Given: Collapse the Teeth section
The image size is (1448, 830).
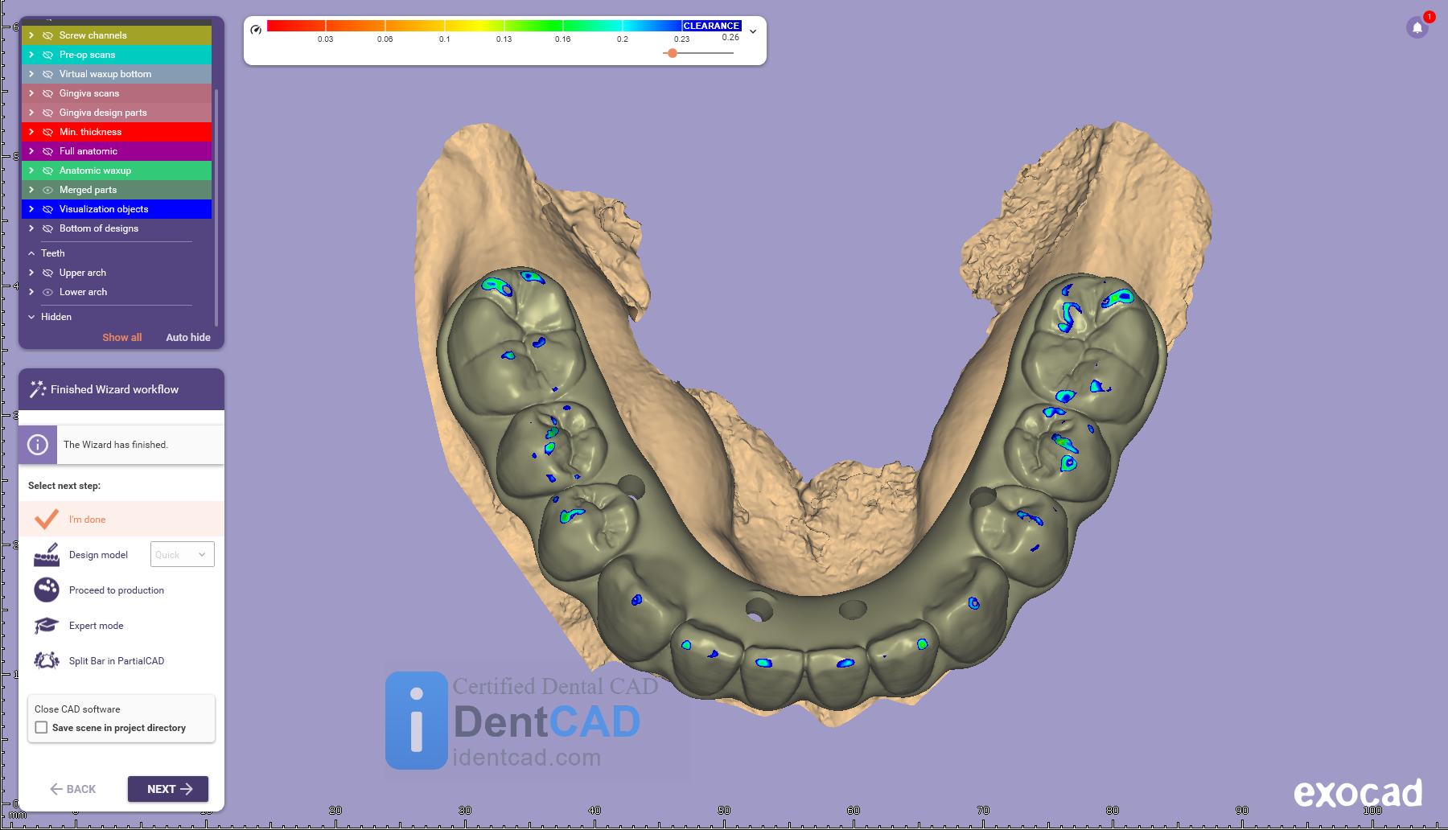Looking at the screenshot, I should point(31,253).
